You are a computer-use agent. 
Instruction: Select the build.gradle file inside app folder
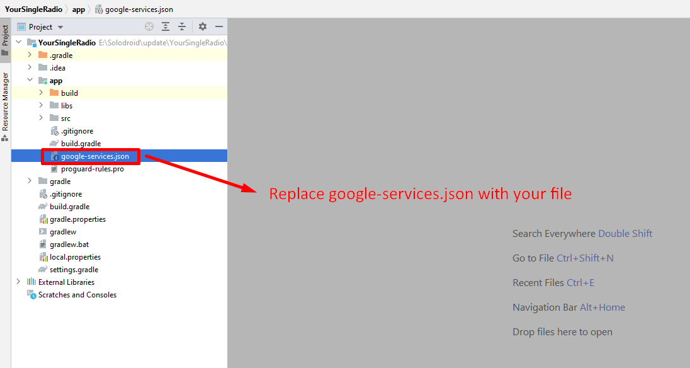(x=81, y=144)
